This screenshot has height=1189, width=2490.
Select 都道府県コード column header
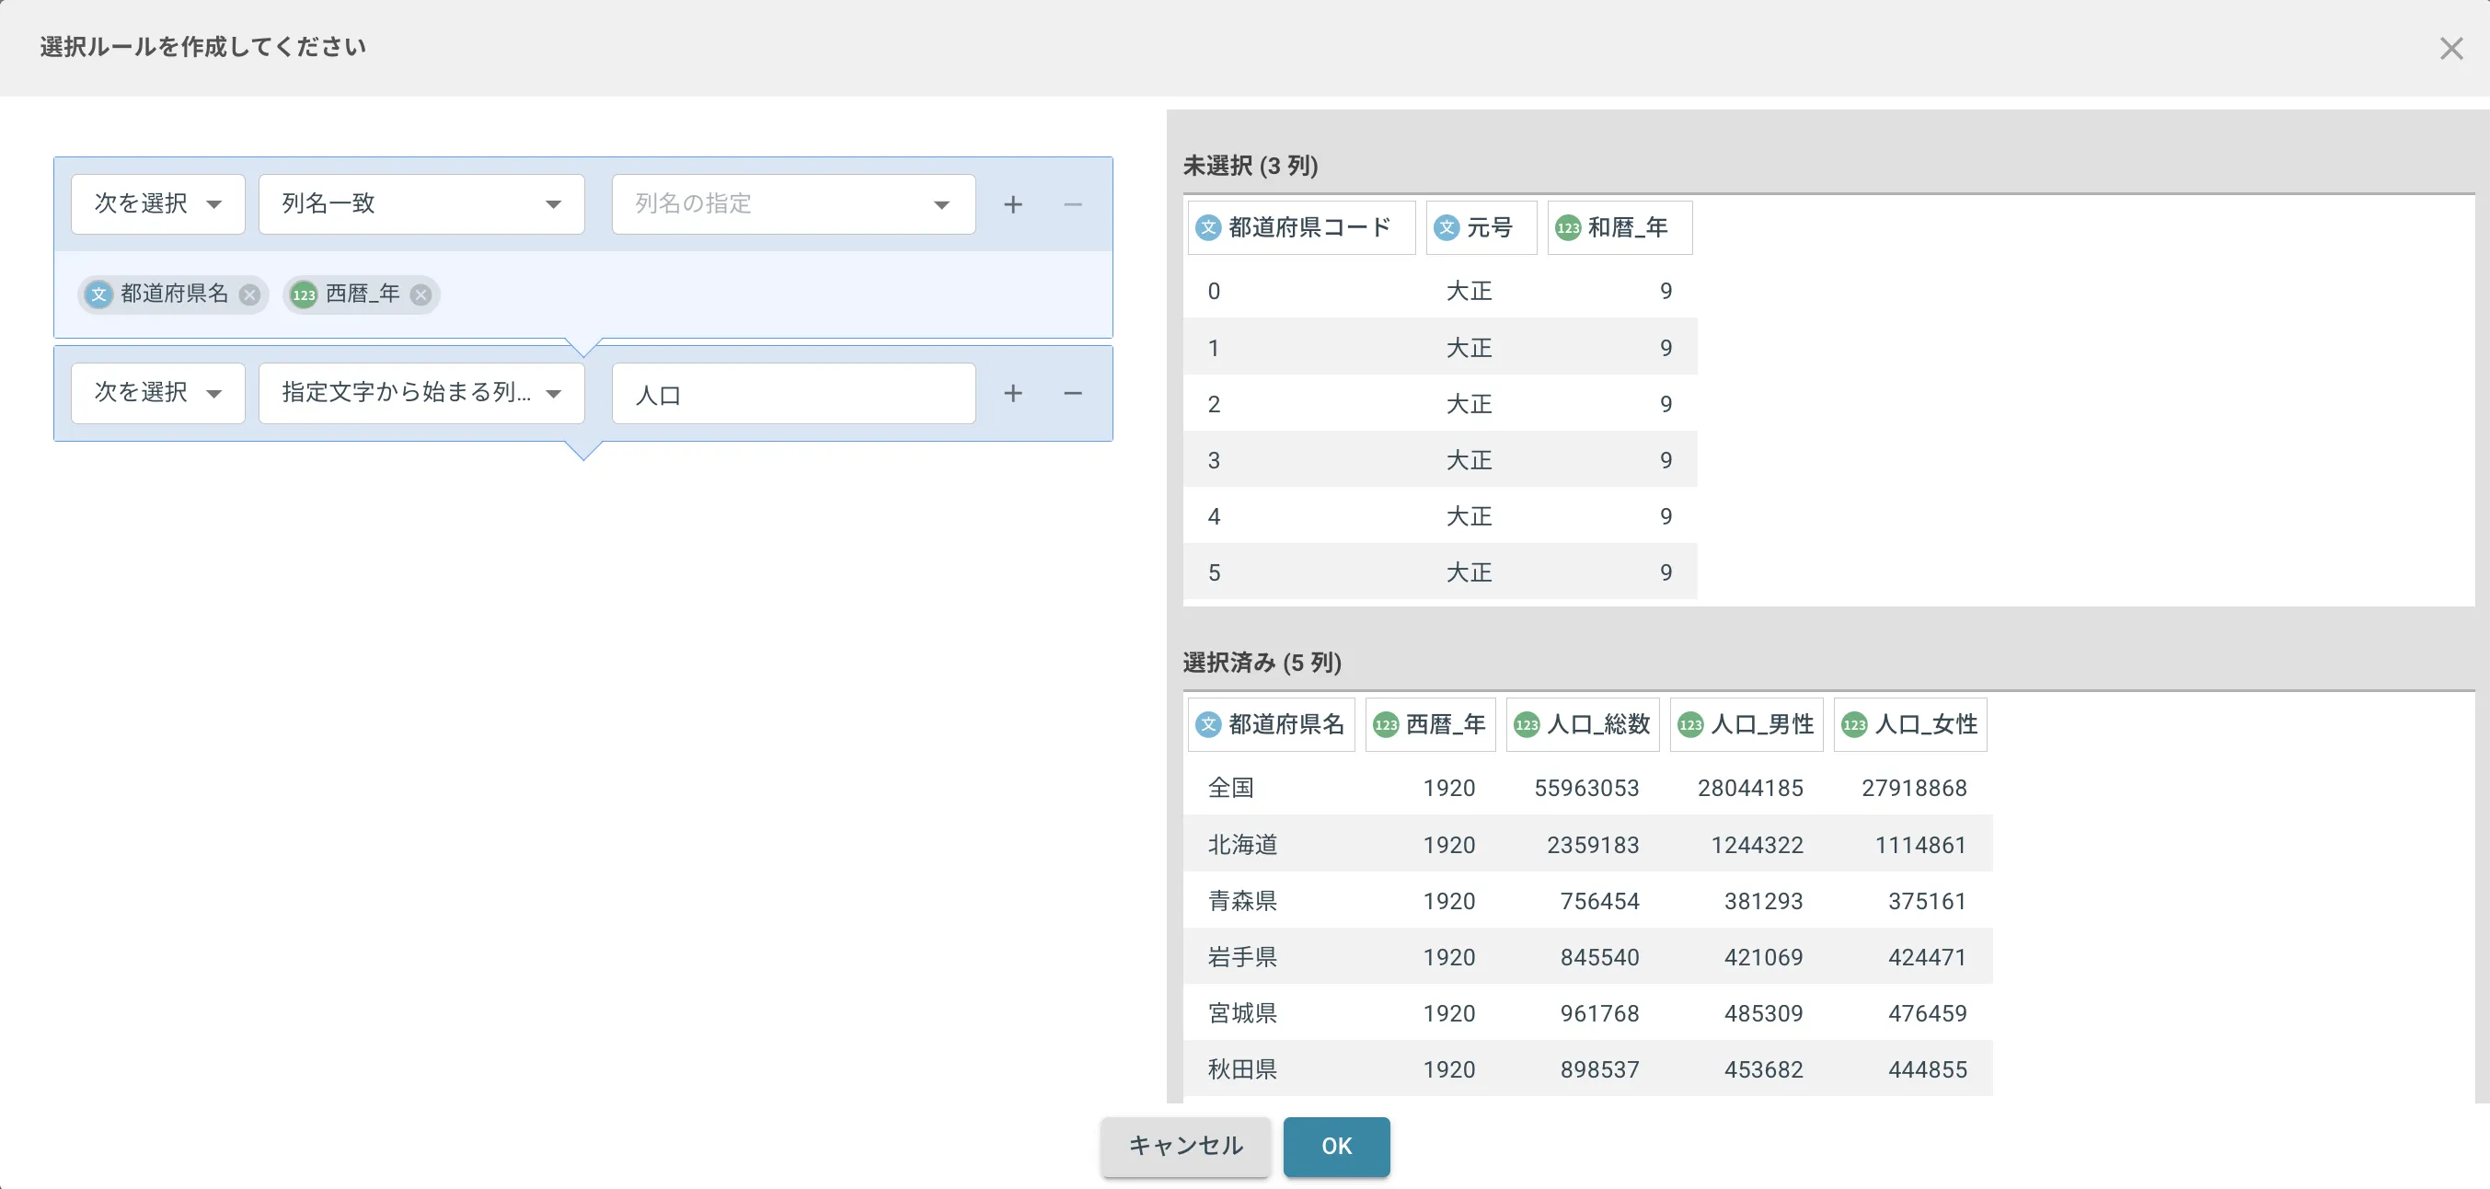pos(1301,227)
